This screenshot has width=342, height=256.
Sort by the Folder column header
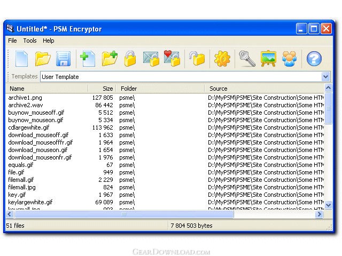[160, 89]
